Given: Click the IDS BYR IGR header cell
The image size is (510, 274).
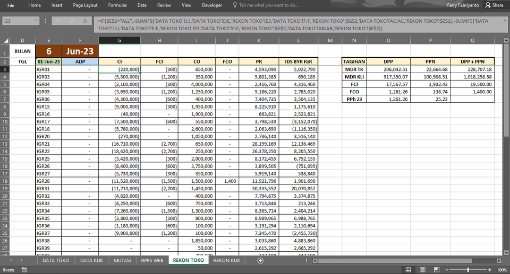Looking at the screenshot, I should click(x=298, y=61).
